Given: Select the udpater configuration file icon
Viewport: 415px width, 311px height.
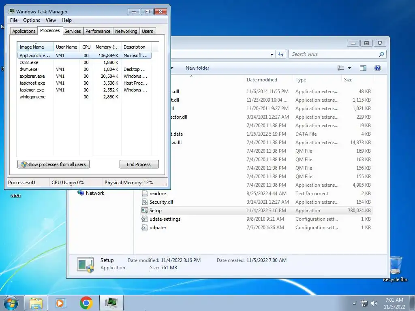Looking at the screenshot, I should tap(144, 228).
